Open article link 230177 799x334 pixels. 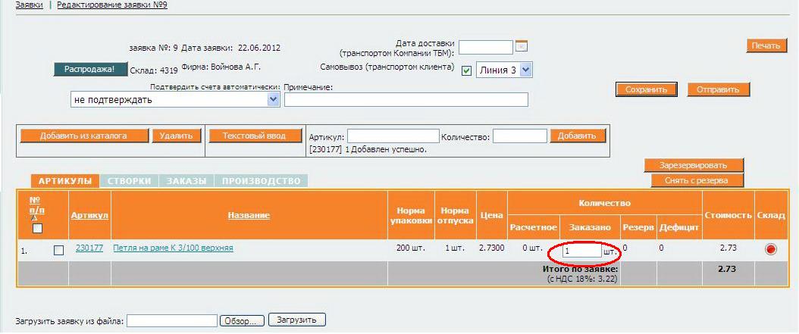89,248
